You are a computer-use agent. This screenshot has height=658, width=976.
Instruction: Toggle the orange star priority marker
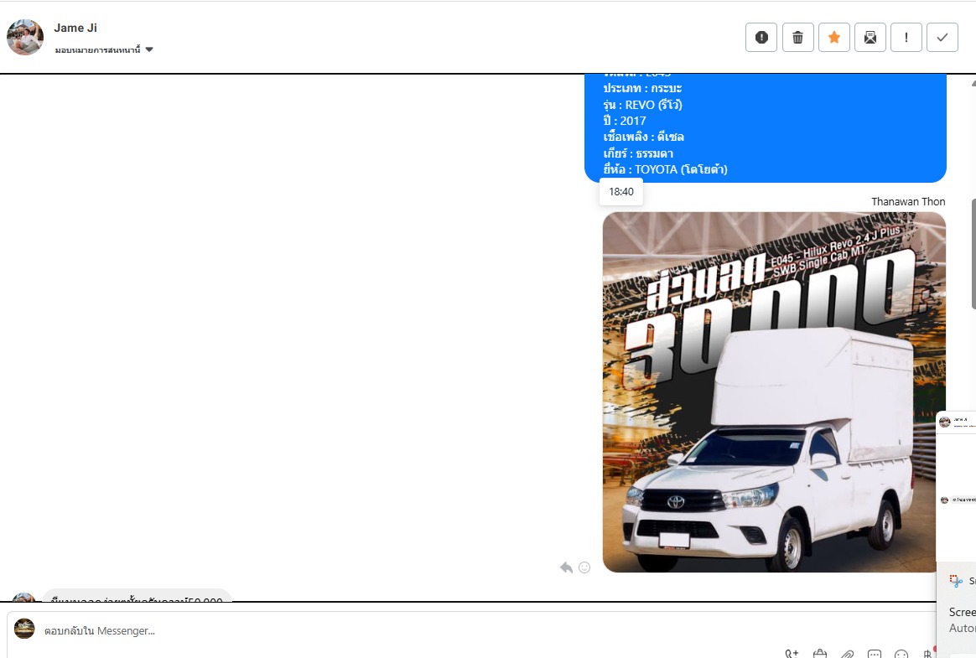click(x=834, y=38)
